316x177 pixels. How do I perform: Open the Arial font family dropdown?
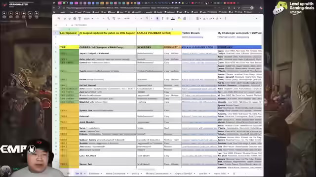(x=130, y=19)
